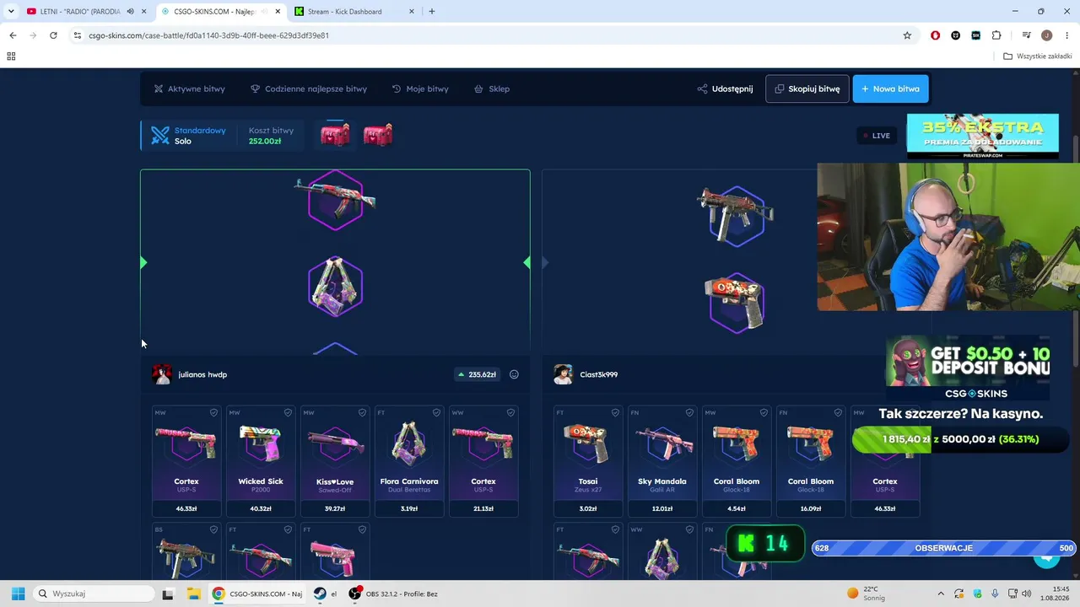Open File Explorer from taskbar
This screenshot has width=1080, height=607.
point(192,594)
